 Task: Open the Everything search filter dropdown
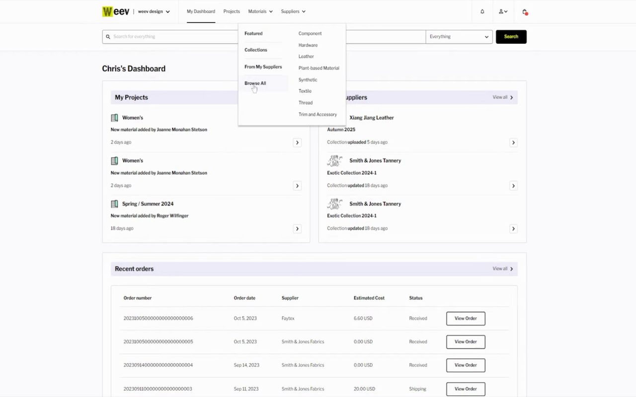pos(459,37)
